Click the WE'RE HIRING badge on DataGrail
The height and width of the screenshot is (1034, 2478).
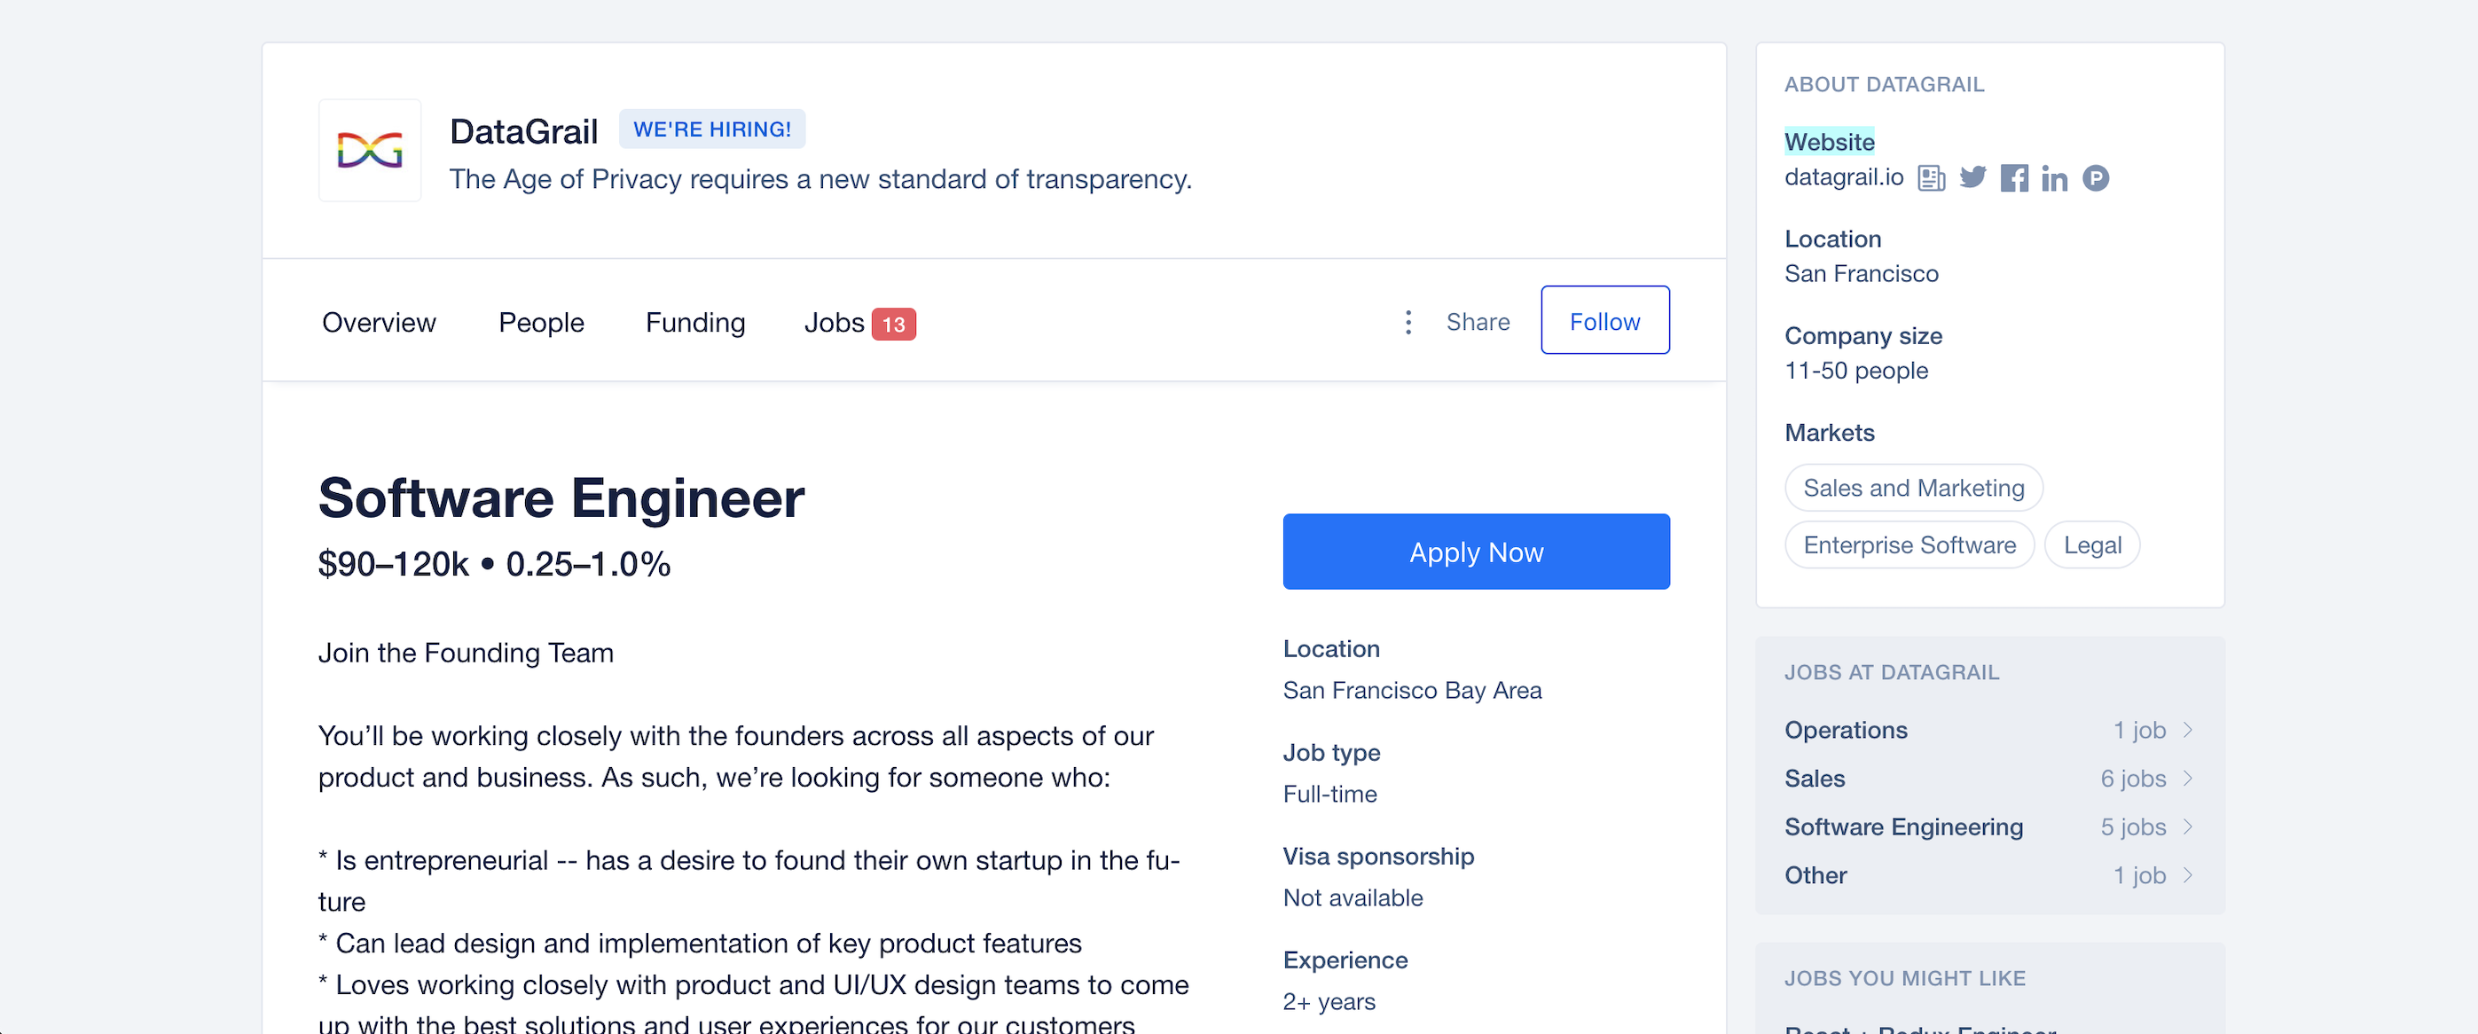pyautogui.click(x=711, y=129)
